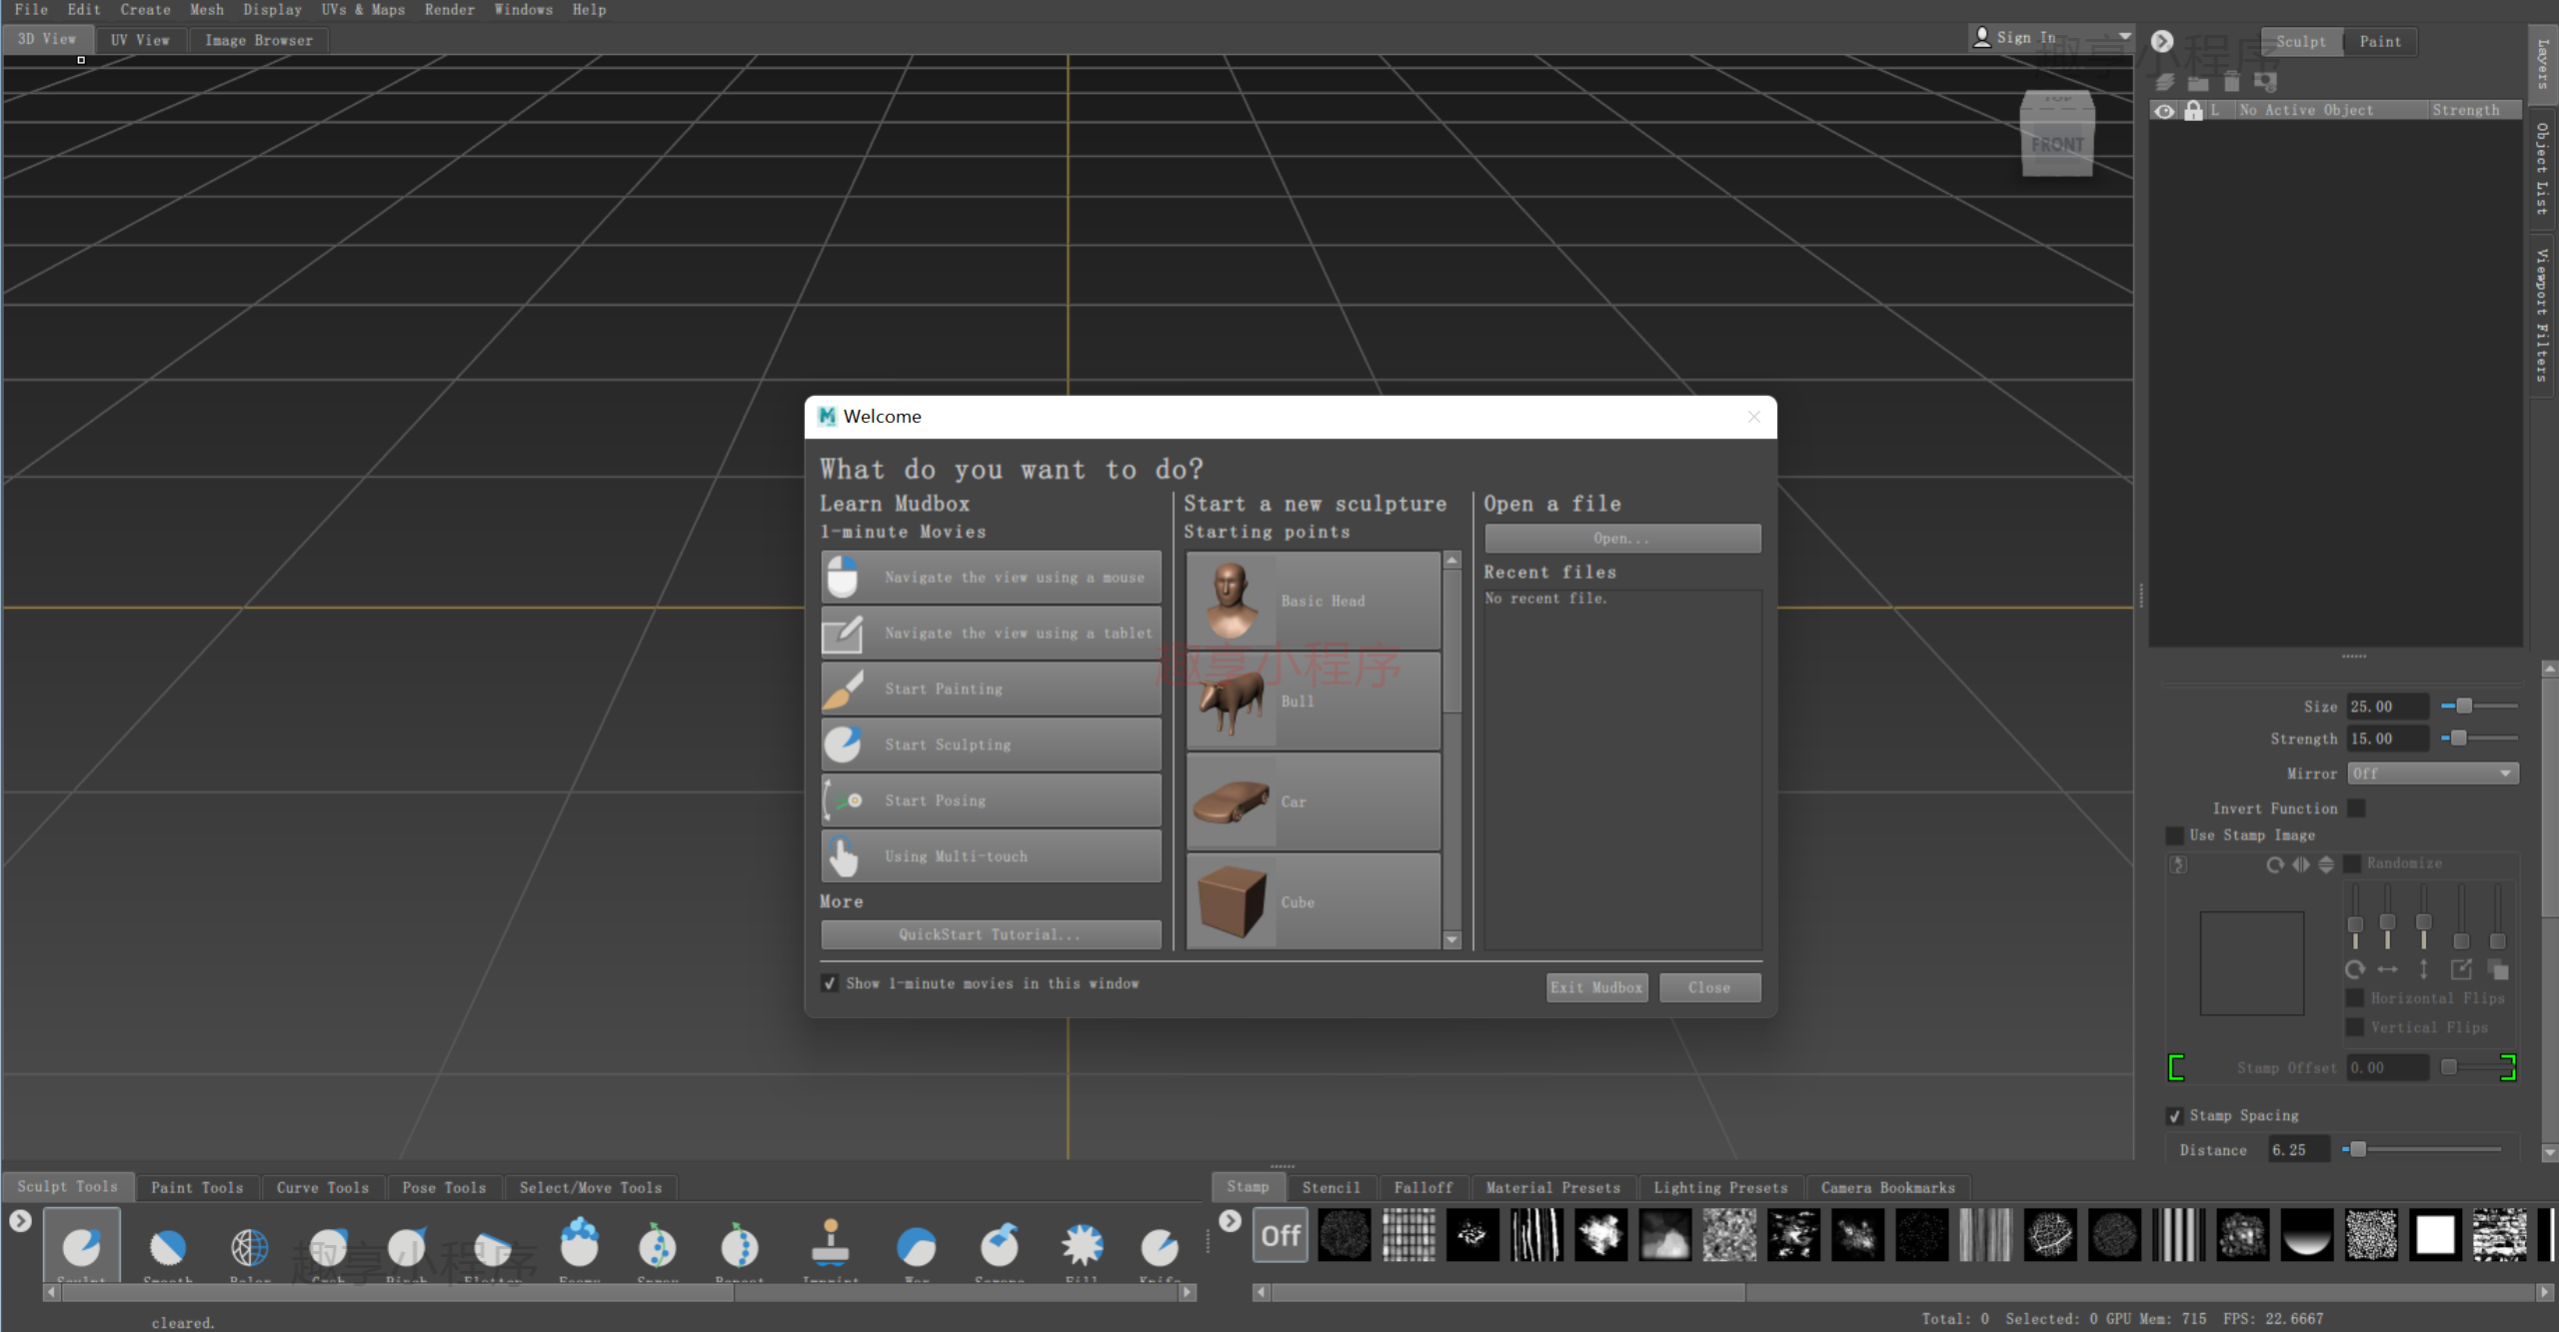Switch to the Image Browser tab
2559x1332 pixels.
tap(259, 40)
